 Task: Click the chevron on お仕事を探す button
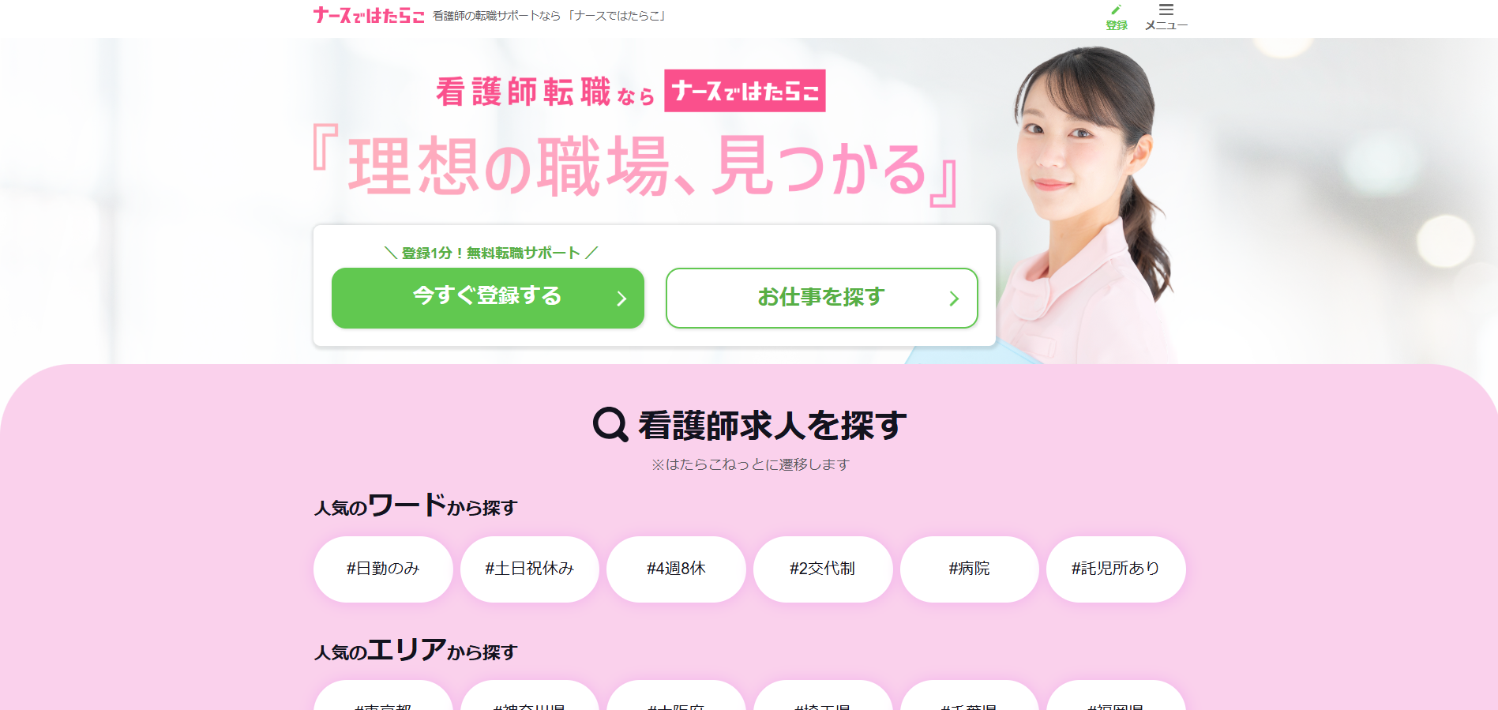[954, 299]
